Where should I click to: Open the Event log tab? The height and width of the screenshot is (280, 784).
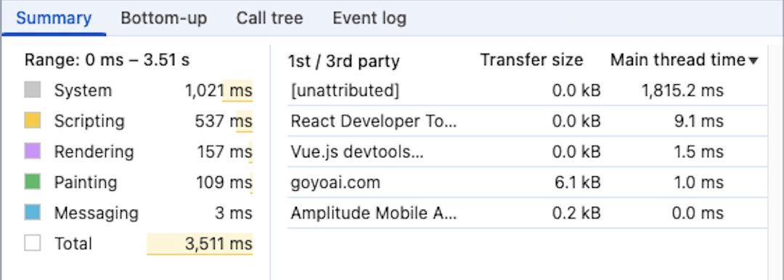(x=369, y=19)
